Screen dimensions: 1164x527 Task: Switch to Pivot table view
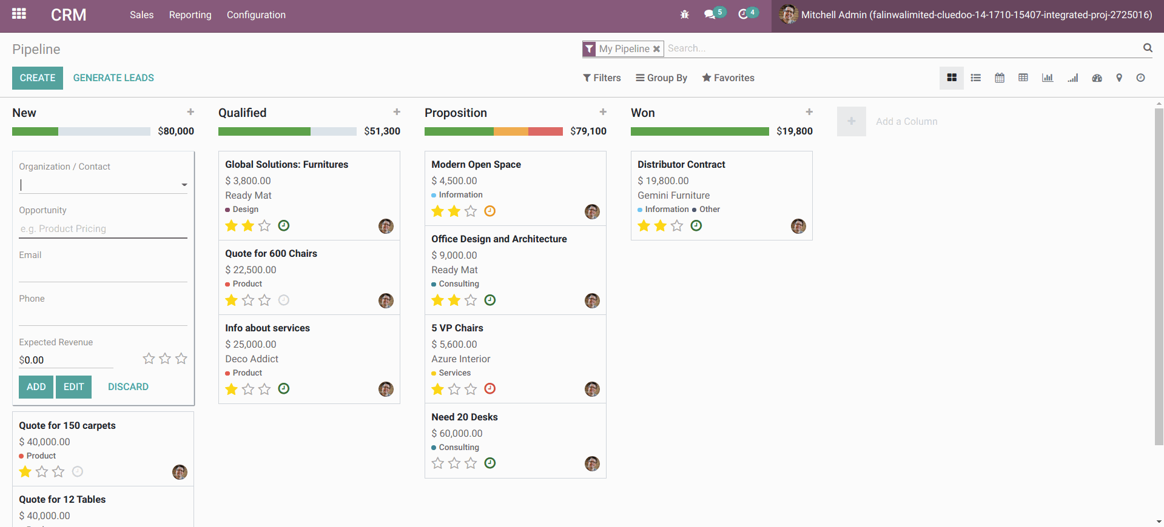click(1023, 78)
